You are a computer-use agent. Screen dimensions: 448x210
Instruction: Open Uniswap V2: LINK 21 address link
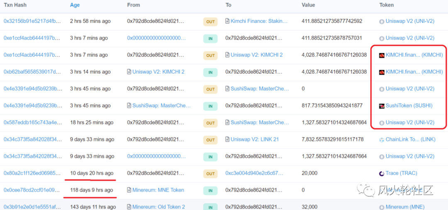point(255,139)
